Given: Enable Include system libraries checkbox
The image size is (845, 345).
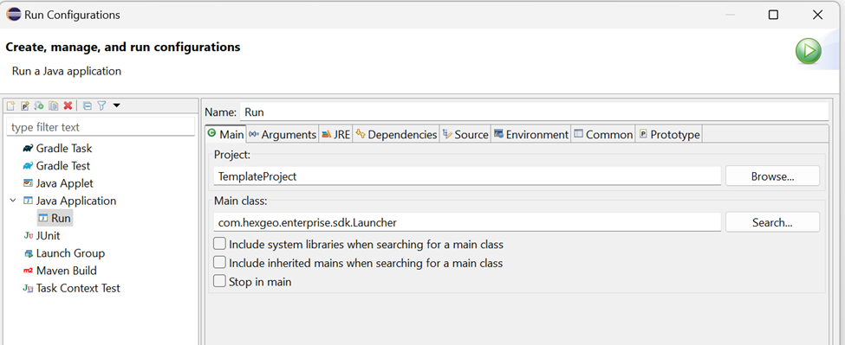Looking at the screenshot, I should tap(219, 244).
